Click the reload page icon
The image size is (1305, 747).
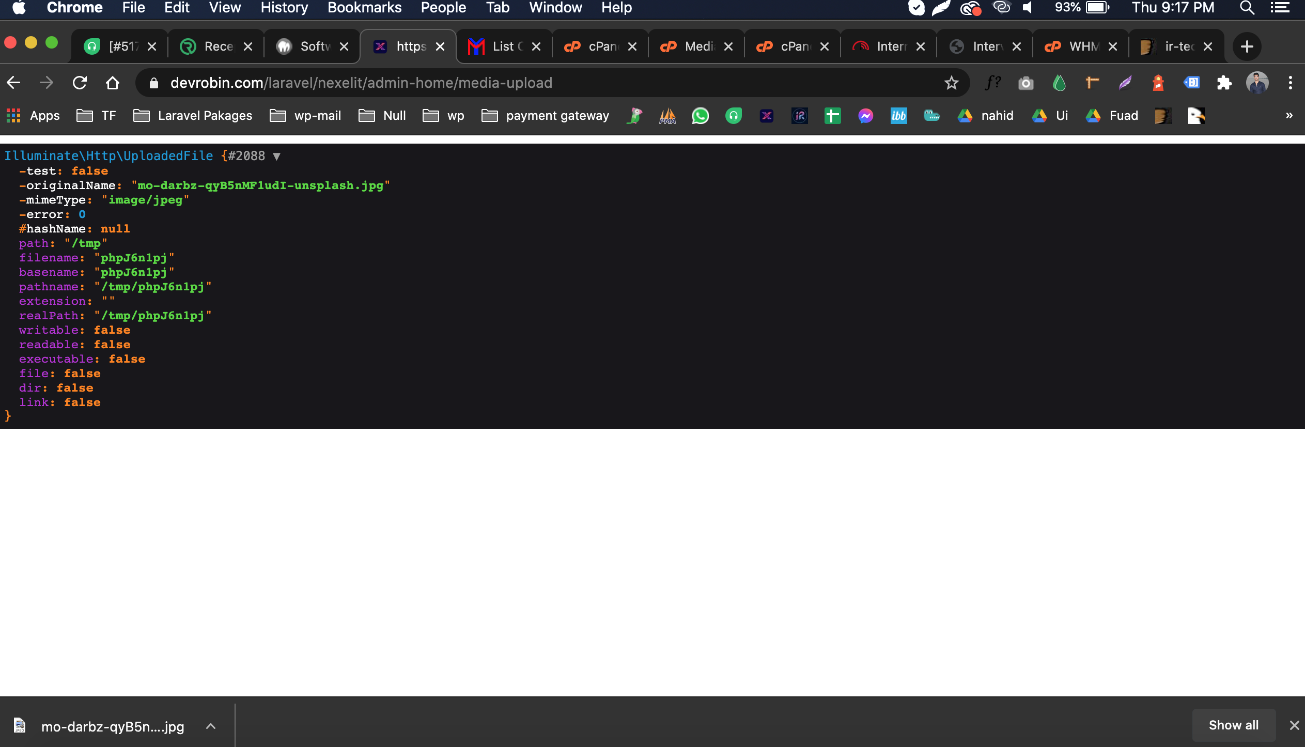pos(80,83)
